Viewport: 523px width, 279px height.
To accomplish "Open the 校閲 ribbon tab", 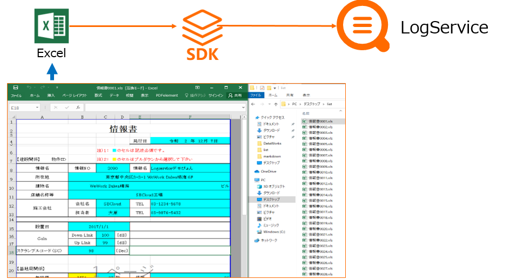I will 130,96.
